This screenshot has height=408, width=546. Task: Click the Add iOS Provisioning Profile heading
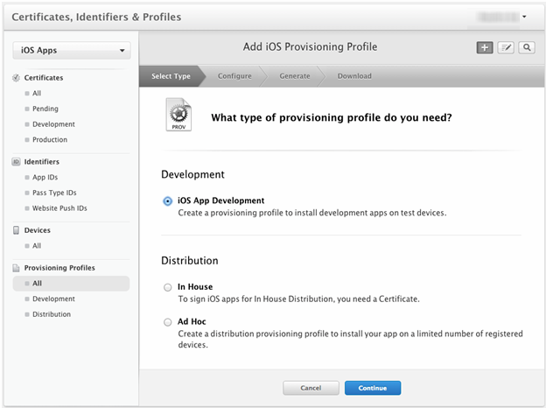[310, 46]
